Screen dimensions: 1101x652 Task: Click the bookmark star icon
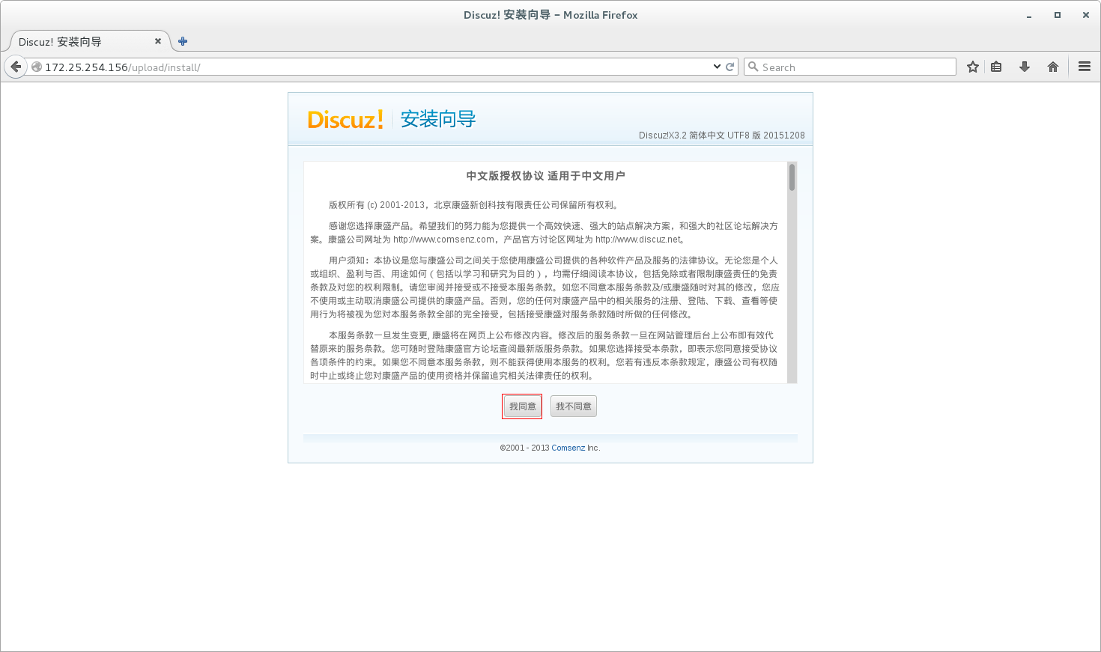pyautogui.click(x=973, y=67)
